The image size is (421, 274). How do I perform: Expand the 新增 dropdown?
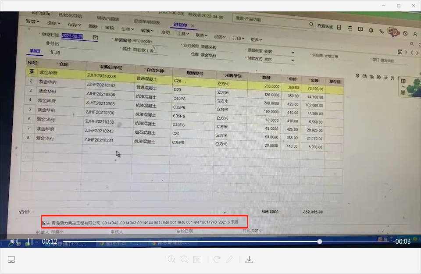click(x=32, y=21)
